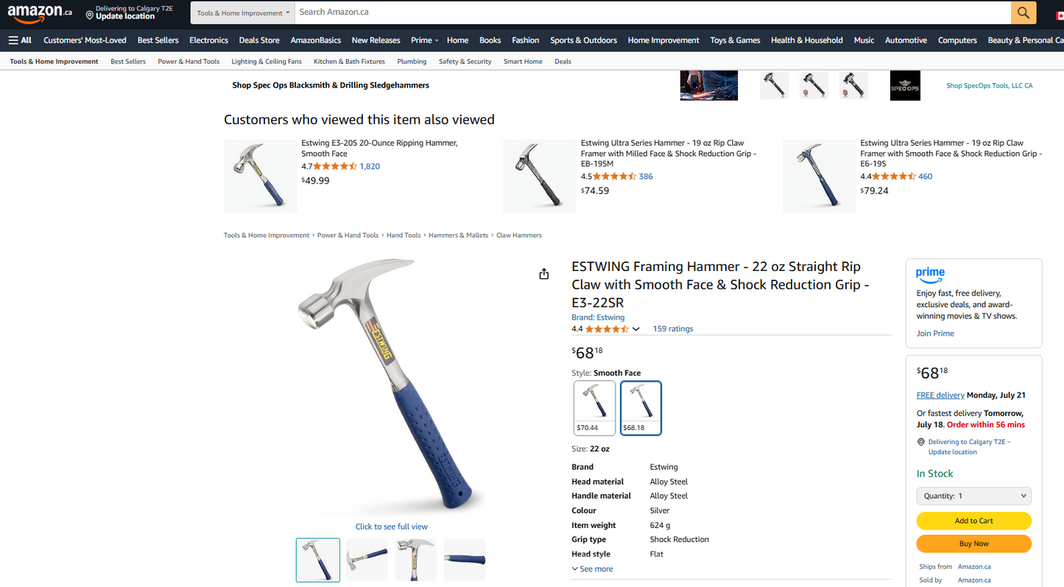Open the All hamburger menu
The width and height of the screenshot is (1064, 587).
20,41
